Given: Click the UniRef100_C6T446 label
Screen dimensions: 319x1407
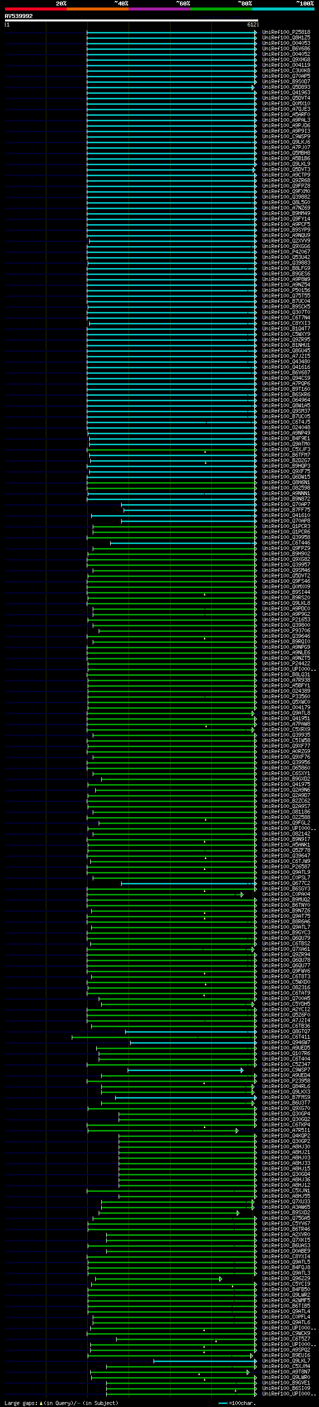Looking at the screenshot, I should point(286,544).
